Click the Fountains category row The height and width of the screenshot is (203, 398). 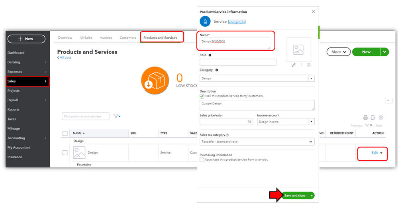coord(84,165)
